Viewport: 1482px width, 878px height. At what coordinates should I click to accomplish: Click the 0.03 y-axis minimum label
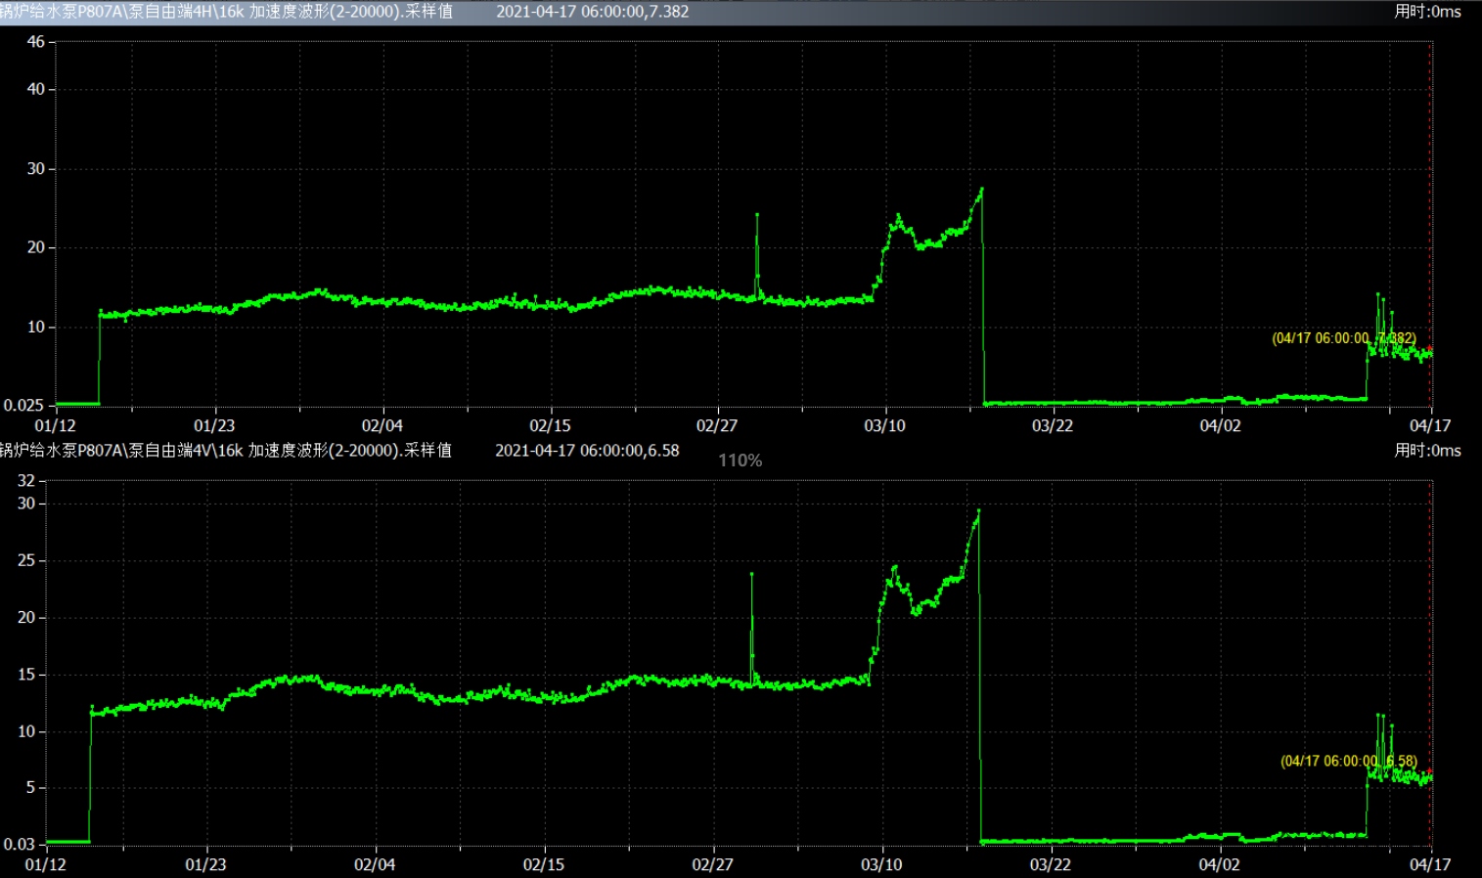[20, 844]
